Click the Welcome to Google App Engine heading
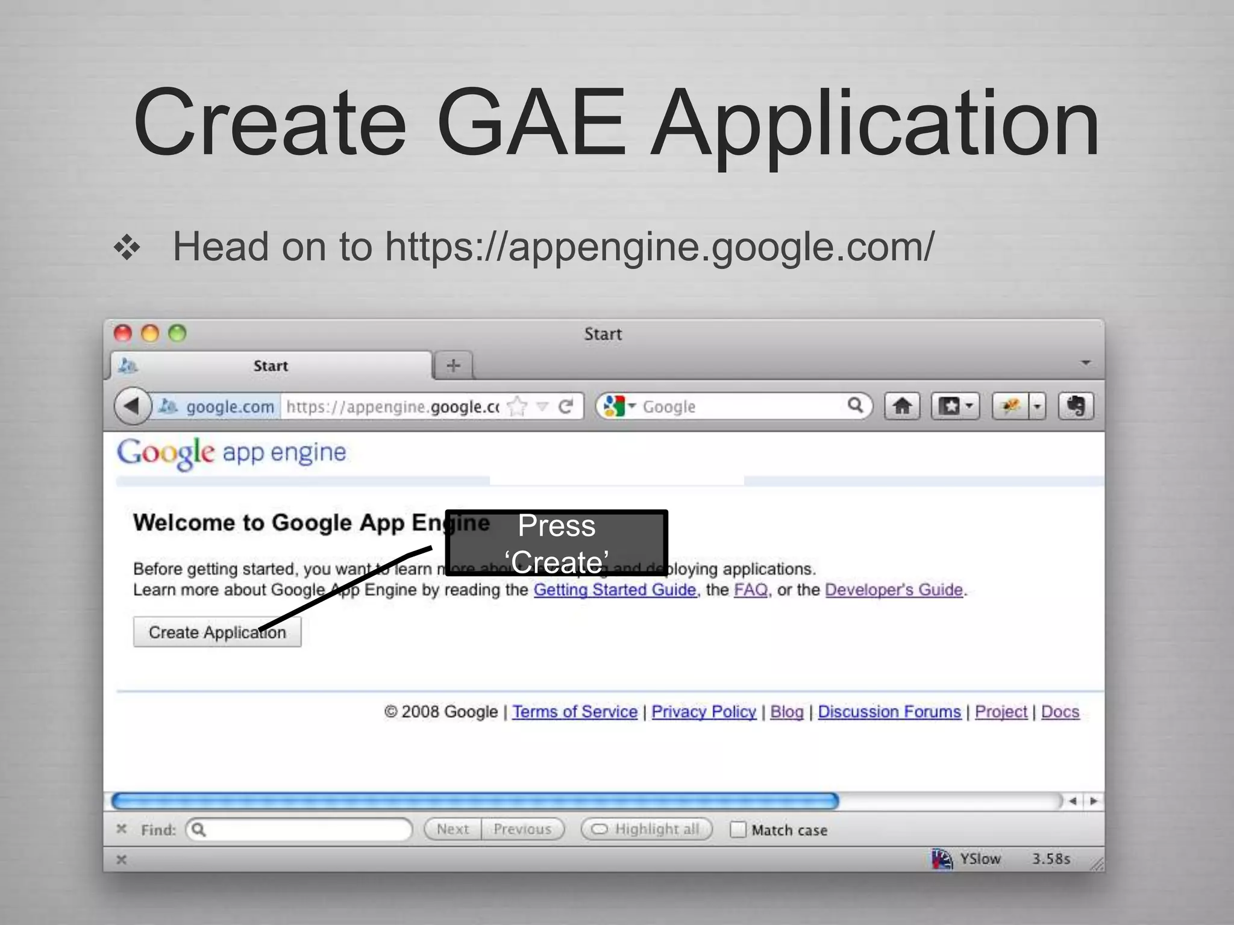Viewport: 1234px width, 925px height. coord(312,522)
